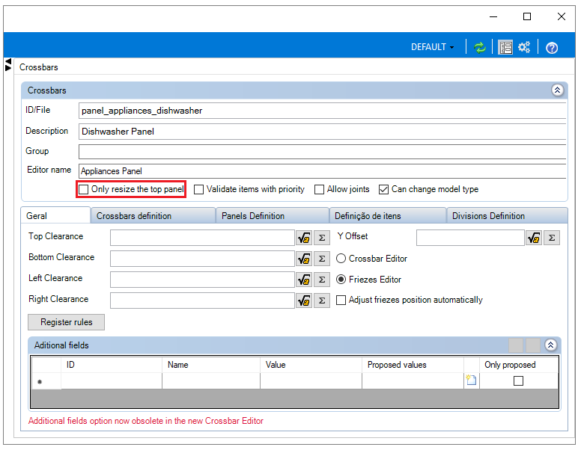The height and width of the screenshot is (450, 581).
Task: Click sigma button for Y Offset
Action: pyautogui.click(x=552, y=238)
